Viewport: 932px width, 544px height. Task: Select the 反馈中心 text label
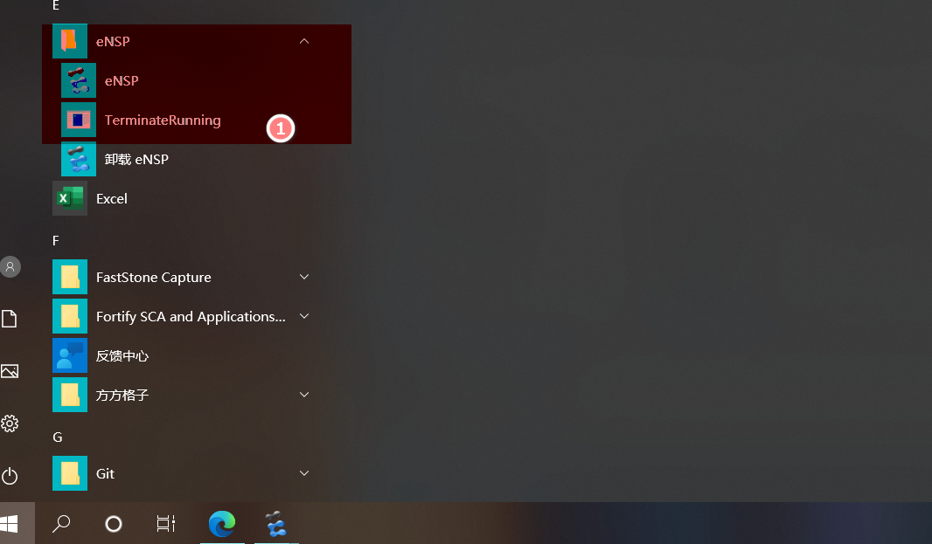pyautogui.click(x=122, y=355)
